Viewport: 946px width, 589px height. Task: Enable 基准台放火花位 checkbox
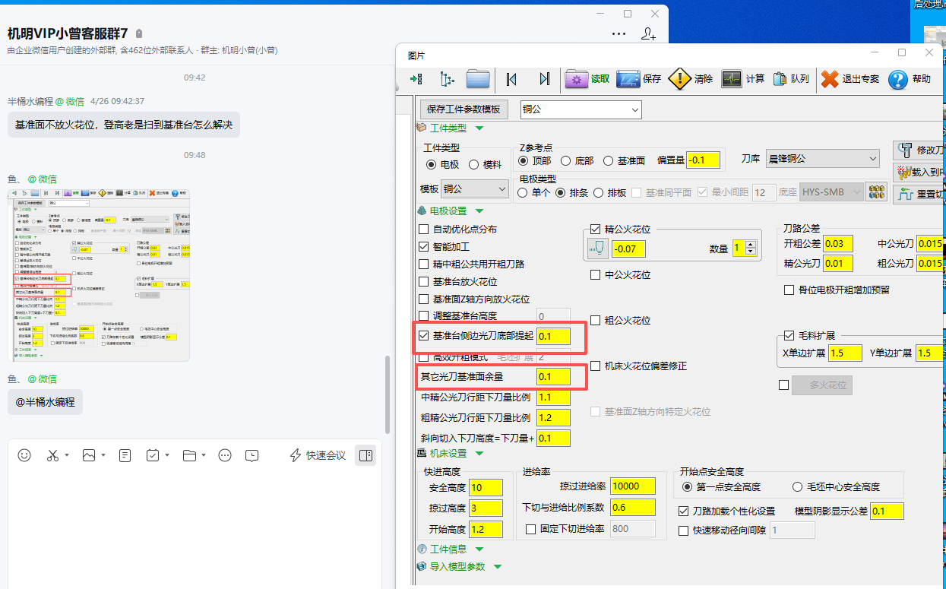coord(424,281)
